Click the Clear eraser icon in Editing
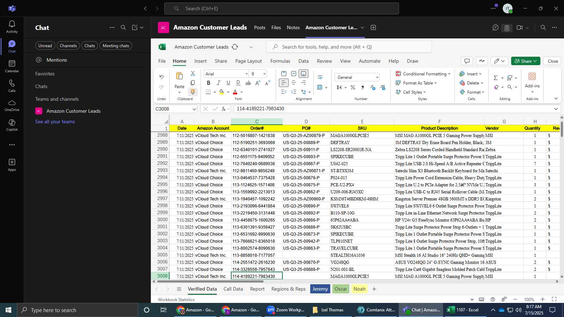 pyautogui.click(x=496, y=87)
